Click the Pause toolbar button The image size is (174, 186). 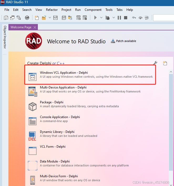(119, 18)
